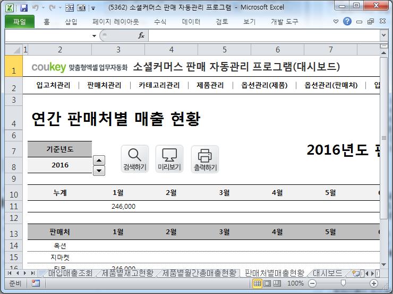Close the workbook window with inner X
The width and height of the screenshot is (393, 294).
click(x=382, y=21)
